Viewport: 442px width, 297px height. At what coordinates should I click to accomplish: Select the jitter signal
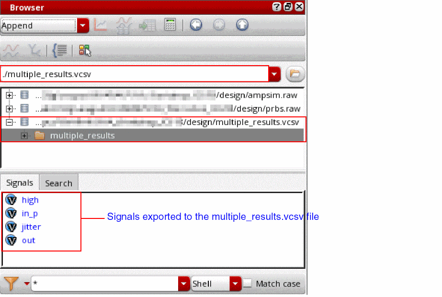31,227
